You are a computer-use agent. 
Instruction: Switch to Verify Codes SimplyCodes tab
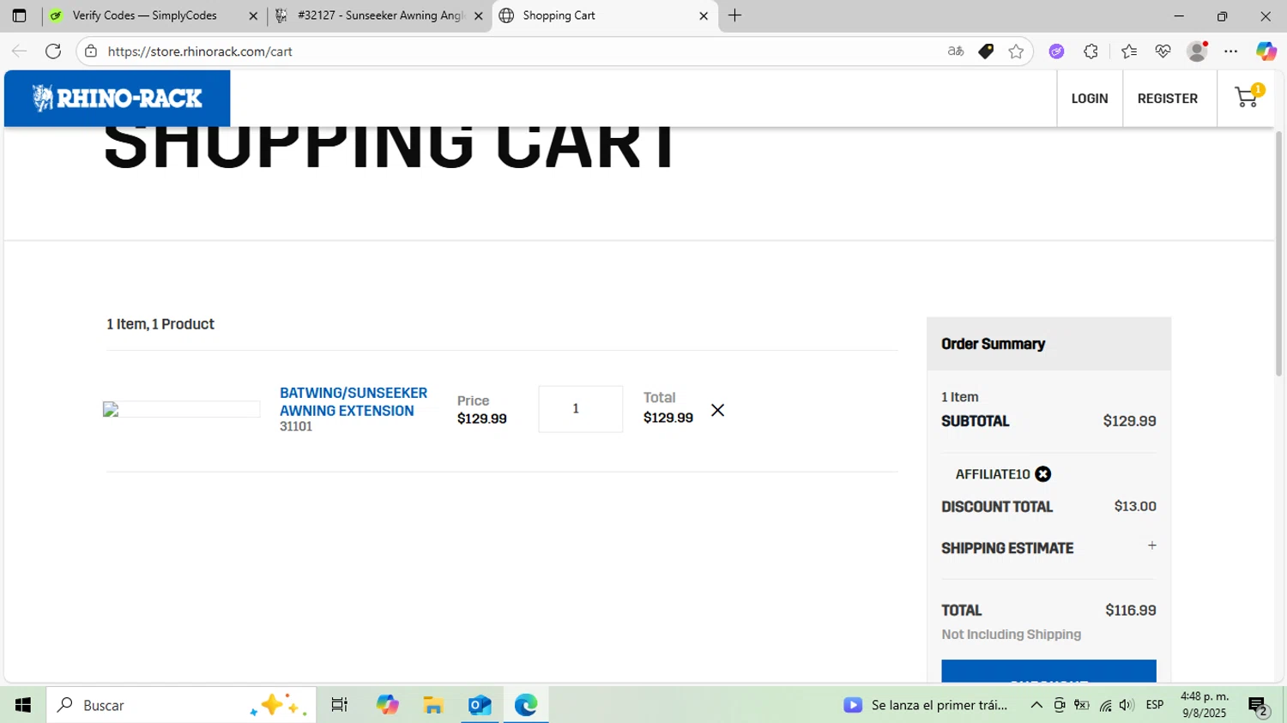(144, 15)
